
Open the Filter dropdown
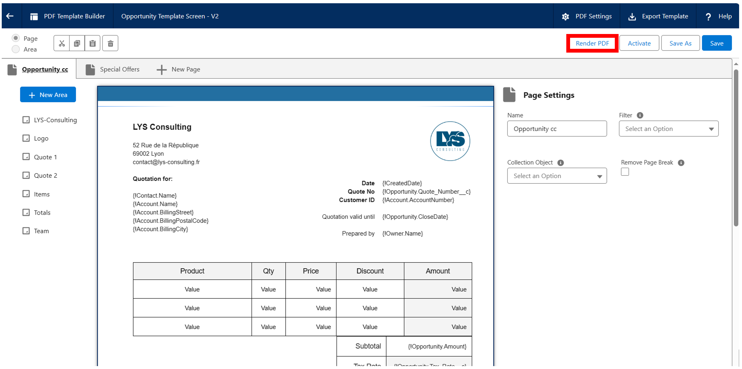[668, 129]
